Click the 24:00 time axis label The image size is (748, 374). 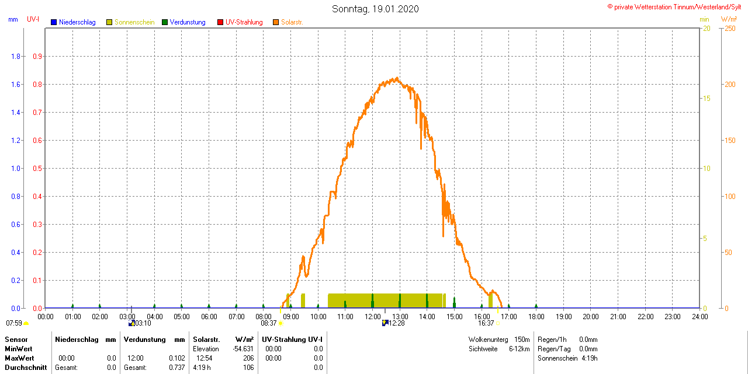coord(700,316)
